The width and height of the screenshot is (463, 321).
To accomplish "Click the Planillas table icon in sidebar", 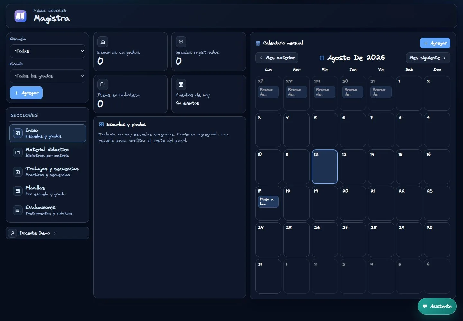I will click(18, 191).
